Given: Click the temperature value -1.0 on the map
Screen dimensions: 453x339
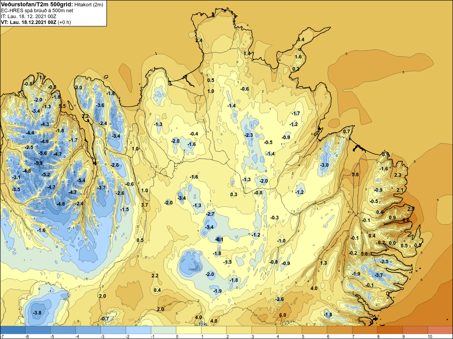Looking at the screenshot, I should (x=281, y=241).
